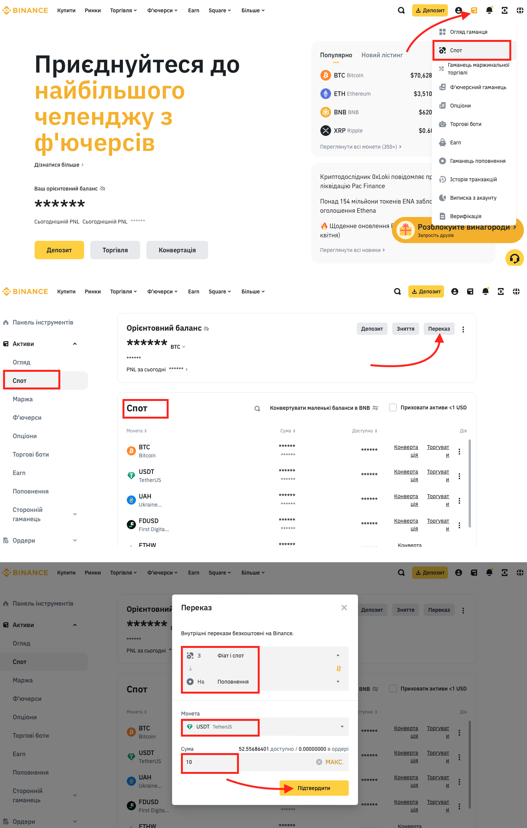Click the Конвертація button on the homepage
This screenshot has width=527, height=828.
[177, 250]
